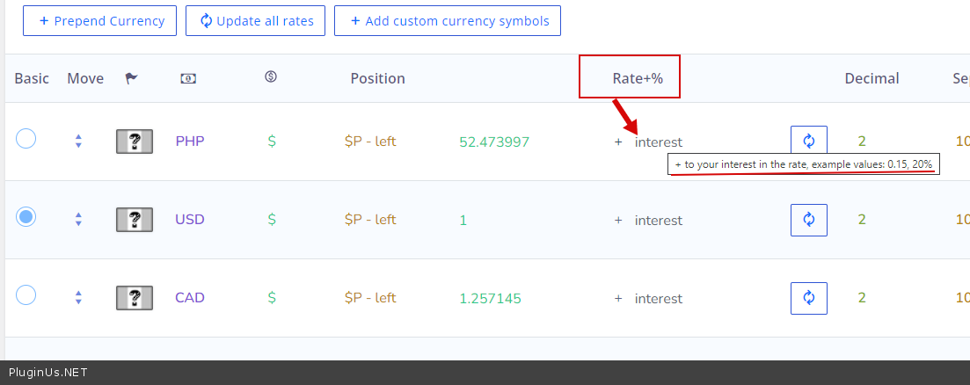Click the CAD row refresh rate icon
The image size is (970, 385).
pos(809,298)
